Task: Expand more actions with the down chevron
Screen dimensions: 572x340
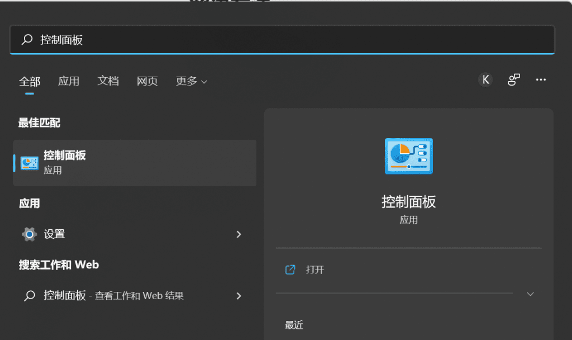Action: click(x=531, y=294)
